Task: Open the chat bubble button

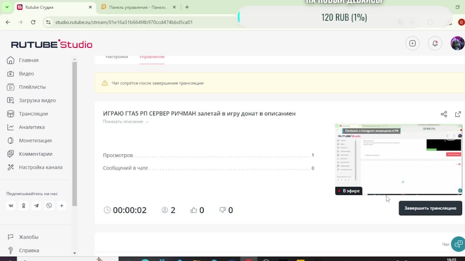Action: tap(458, 244)
